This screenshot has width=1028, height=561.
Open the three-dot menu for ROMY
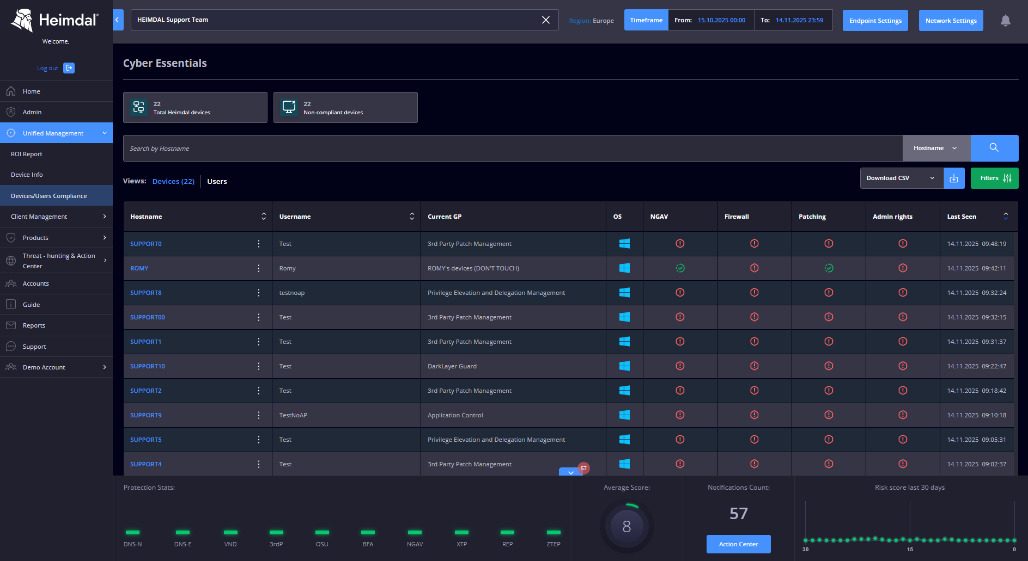(259, 268)
